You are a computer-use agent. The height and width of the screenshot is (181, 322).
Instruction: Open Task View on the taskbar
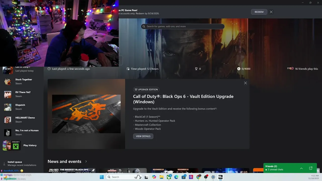coord(146,177)
